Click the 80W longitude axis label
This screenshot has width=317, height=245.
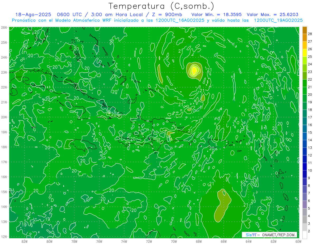(49, 241)
